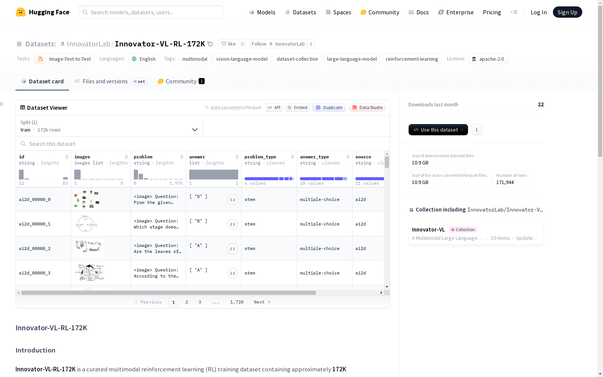Open the Split train dropdown
The width and height of the screenshot is (603, 377).
109,126
